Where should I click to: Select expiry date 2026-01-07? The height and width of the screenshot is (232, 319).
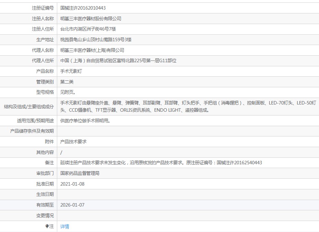(x=72, y=205)
